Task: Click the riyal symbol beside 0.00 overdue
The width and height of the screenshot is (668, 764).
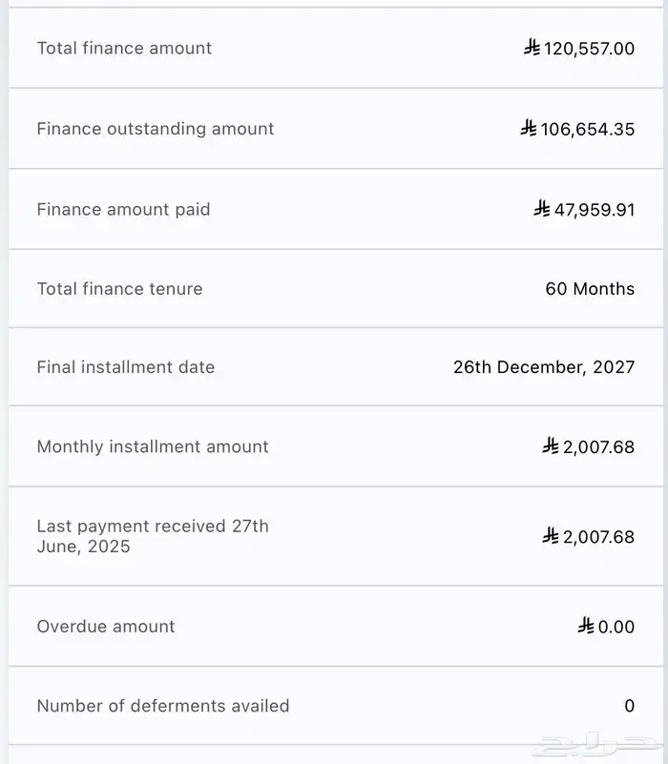Action: pos(586,626)
